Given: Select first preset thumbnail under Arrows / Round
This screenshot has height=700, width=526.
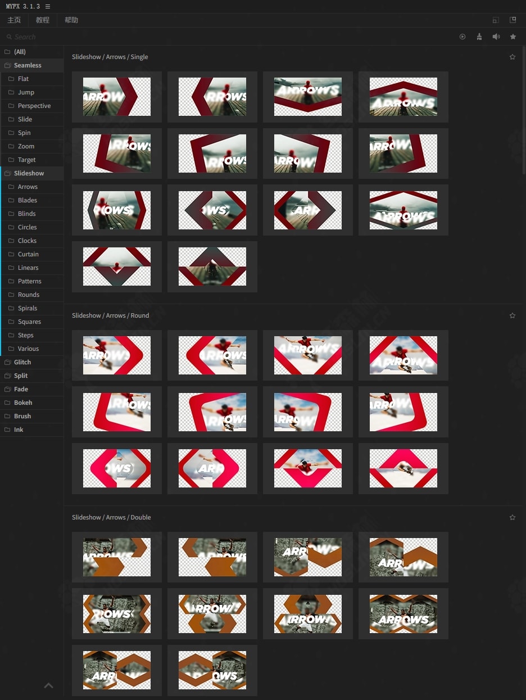Looking at the screenshot, I should pyautogui.click(x=117, y=355).
